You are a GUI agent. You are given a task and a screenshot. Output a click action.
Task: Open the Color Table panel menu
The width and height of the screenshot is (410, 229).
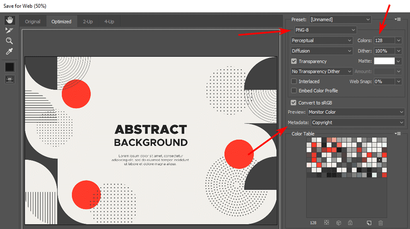click(398, 134)
